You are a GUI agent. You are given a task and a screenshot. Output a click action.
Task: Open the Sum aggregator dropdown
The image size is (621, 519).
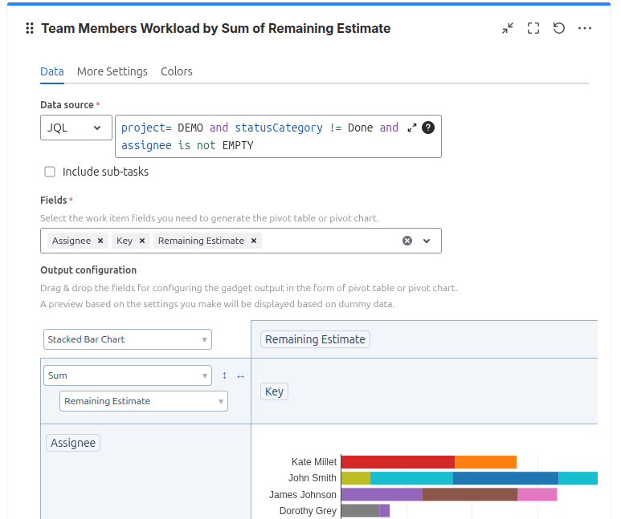(128, 375)
